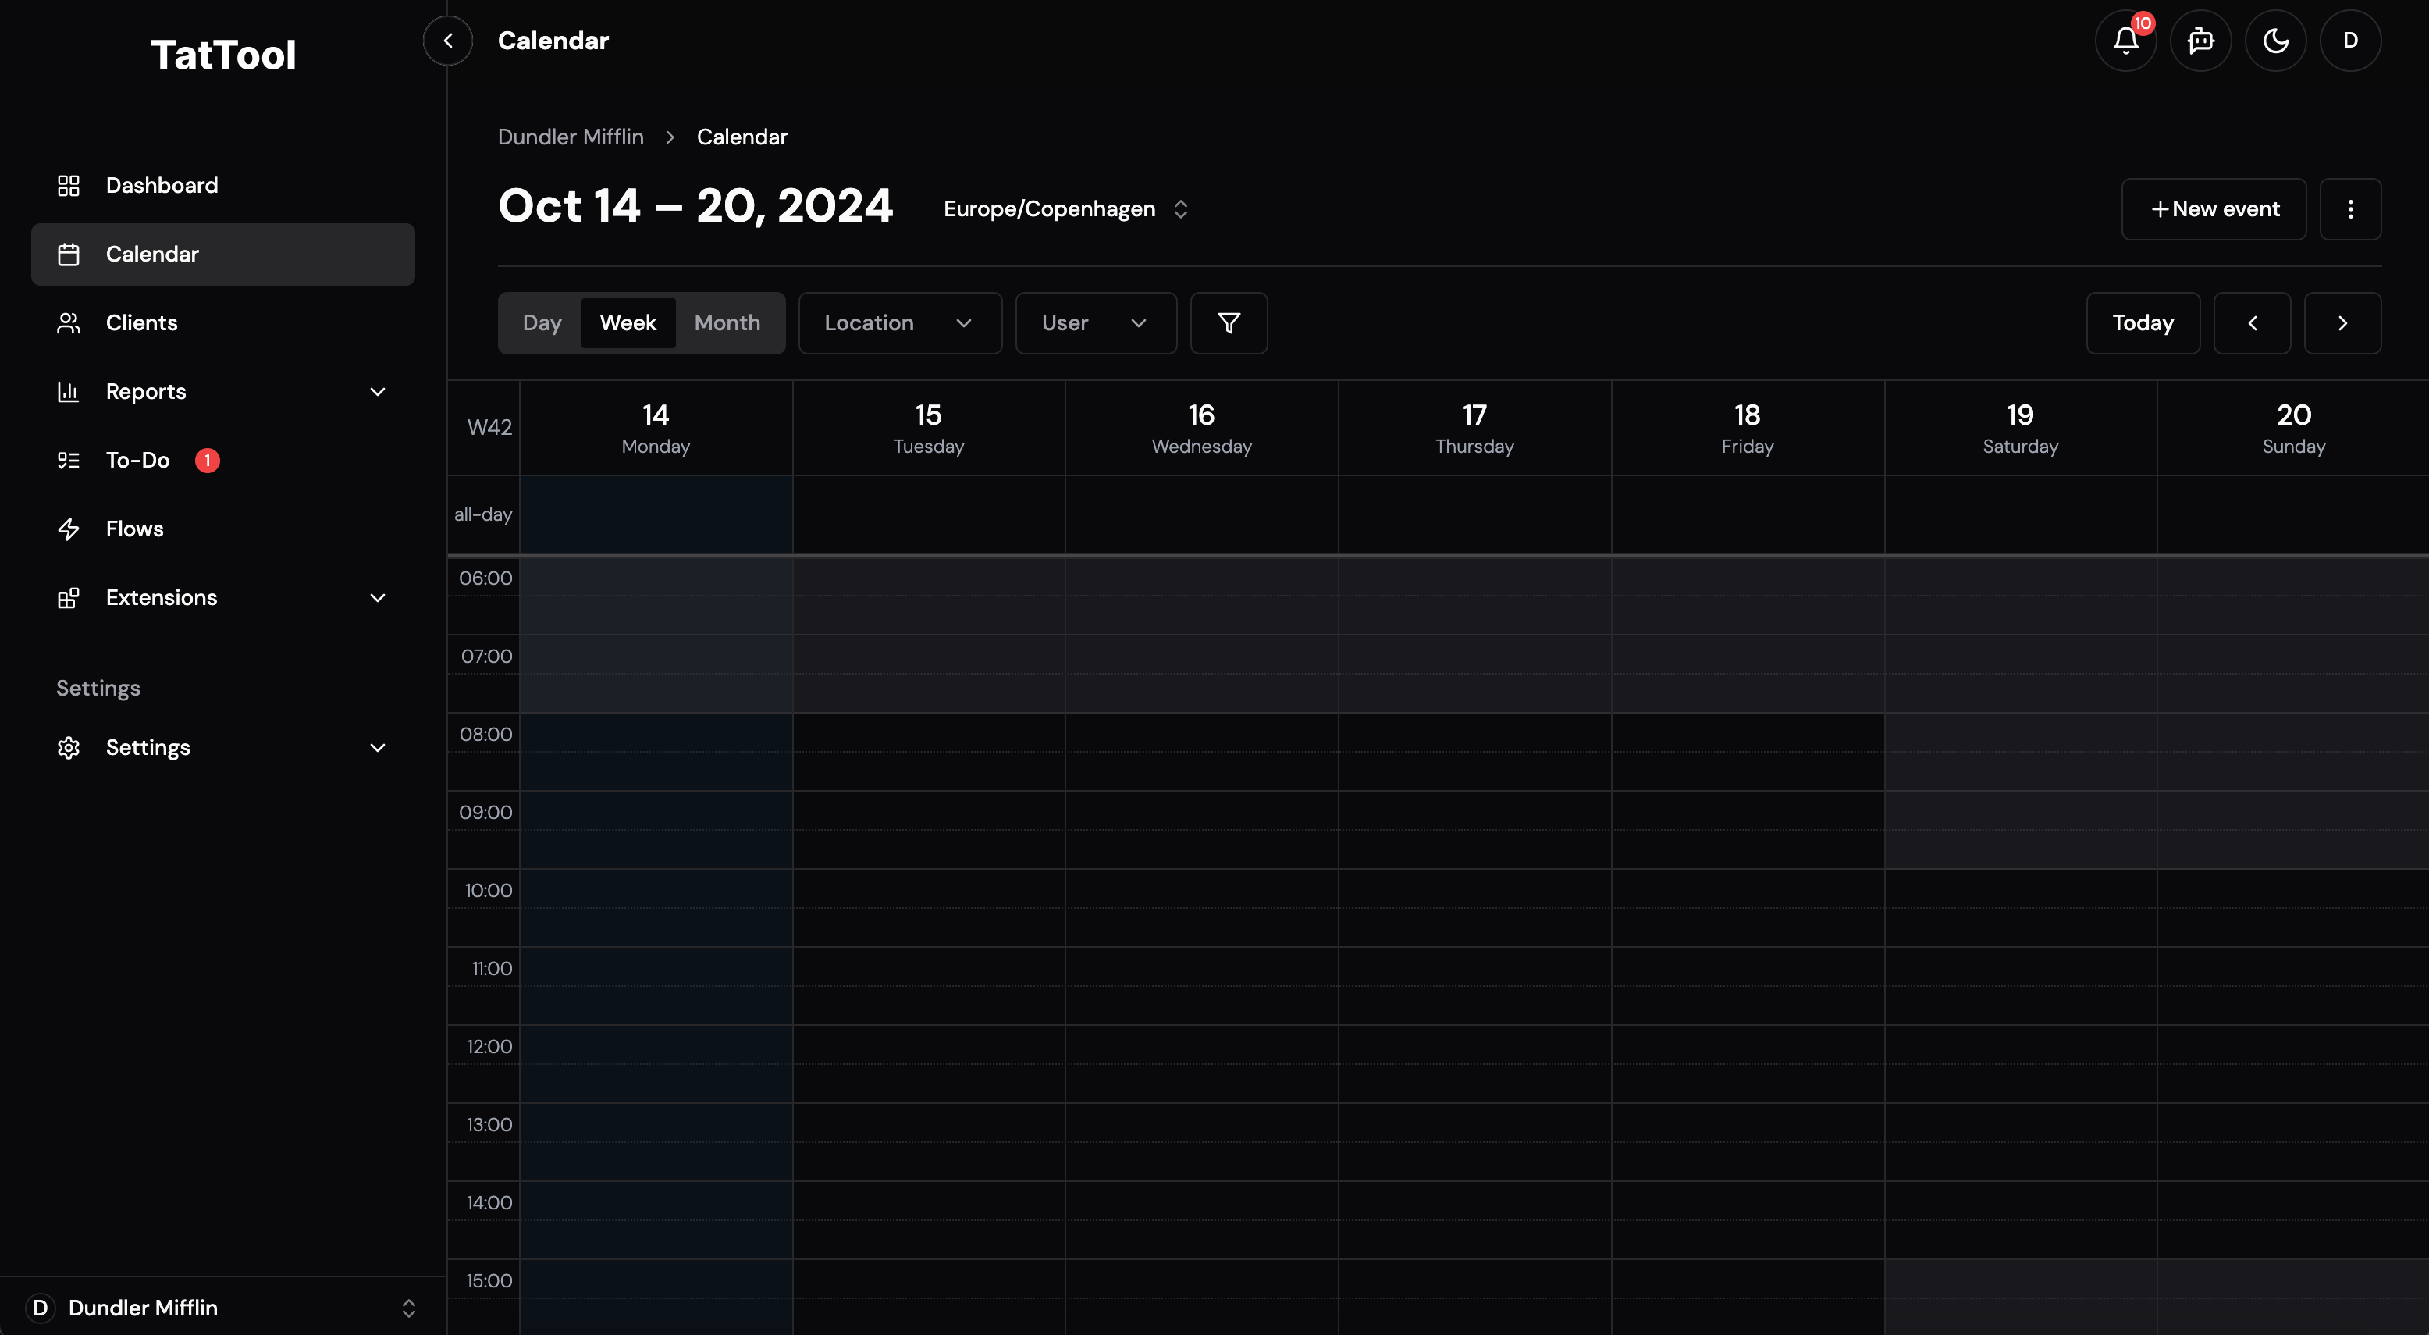This screenshot has height=1335, width=2429.
Task: Select the 14 Monday column header
Action: click(x=656, y=429)
